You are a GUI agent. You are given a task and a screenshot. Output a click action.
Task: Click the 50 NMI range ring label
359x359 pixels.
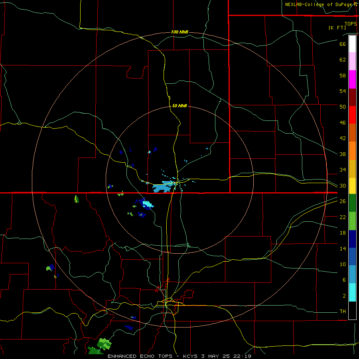(179, 106)
